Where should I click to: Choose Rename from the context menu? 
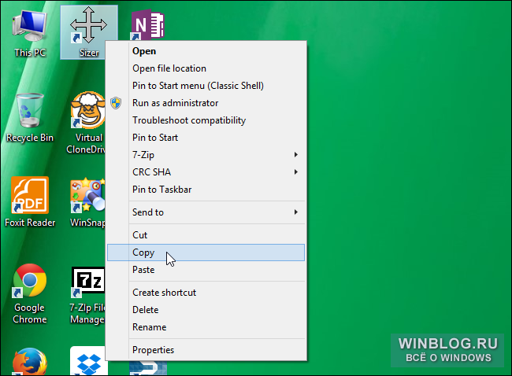(206, 327)
